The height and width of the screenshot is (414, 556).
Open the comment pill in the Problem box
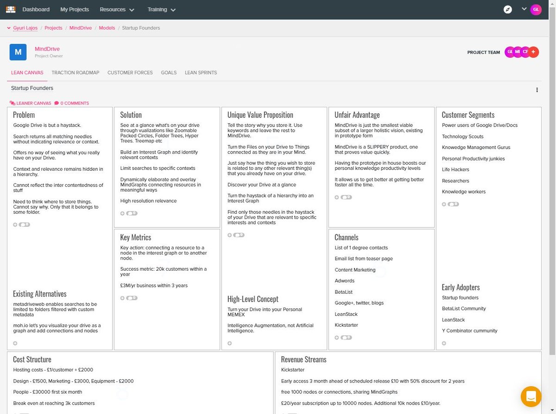[x=25, y=225]
